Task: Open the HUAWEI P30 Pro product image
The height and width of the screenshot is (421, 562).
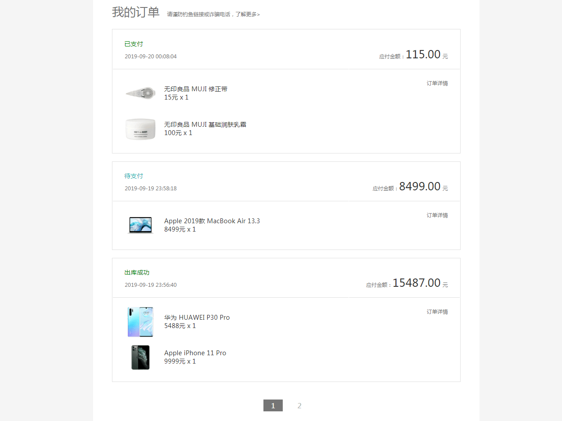Action: tap(140, 321)
